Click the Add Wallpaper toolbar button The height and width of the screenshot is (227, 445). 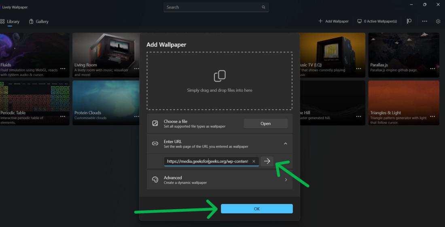(x=333, y=21)
